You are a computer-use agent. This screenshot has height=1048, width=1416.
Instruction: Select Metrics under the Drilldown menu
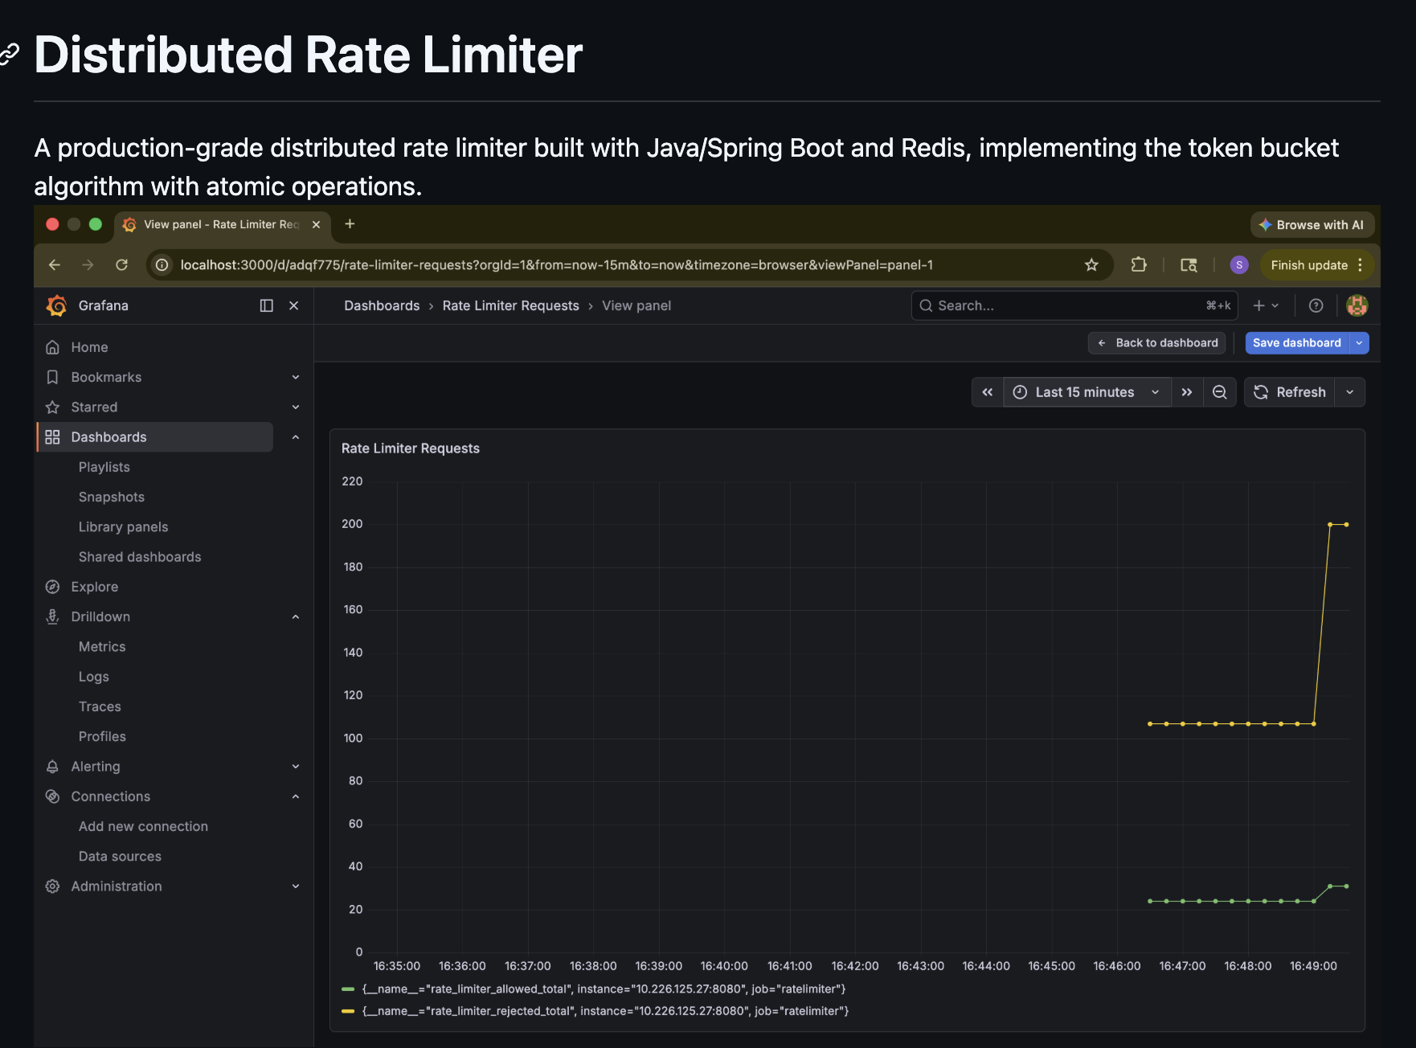point(102,646)
